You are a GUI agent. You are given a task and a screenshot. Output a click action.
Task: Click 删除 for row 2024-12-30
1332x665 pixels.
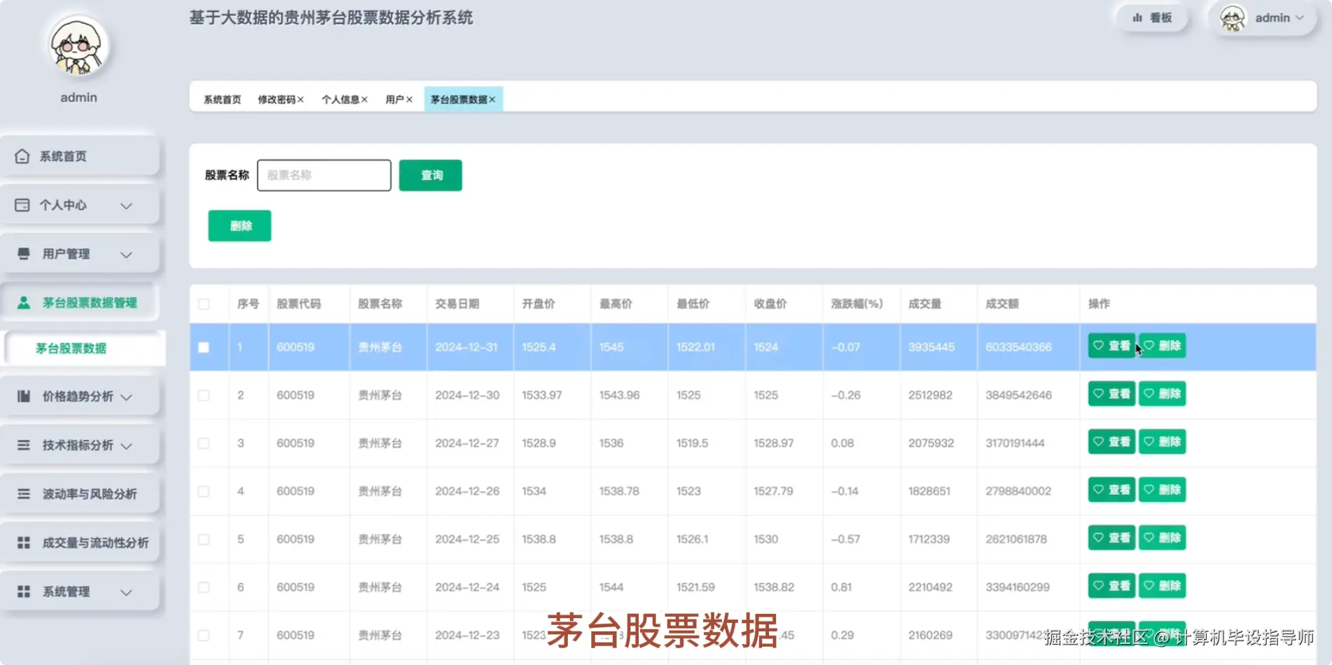1163,394
